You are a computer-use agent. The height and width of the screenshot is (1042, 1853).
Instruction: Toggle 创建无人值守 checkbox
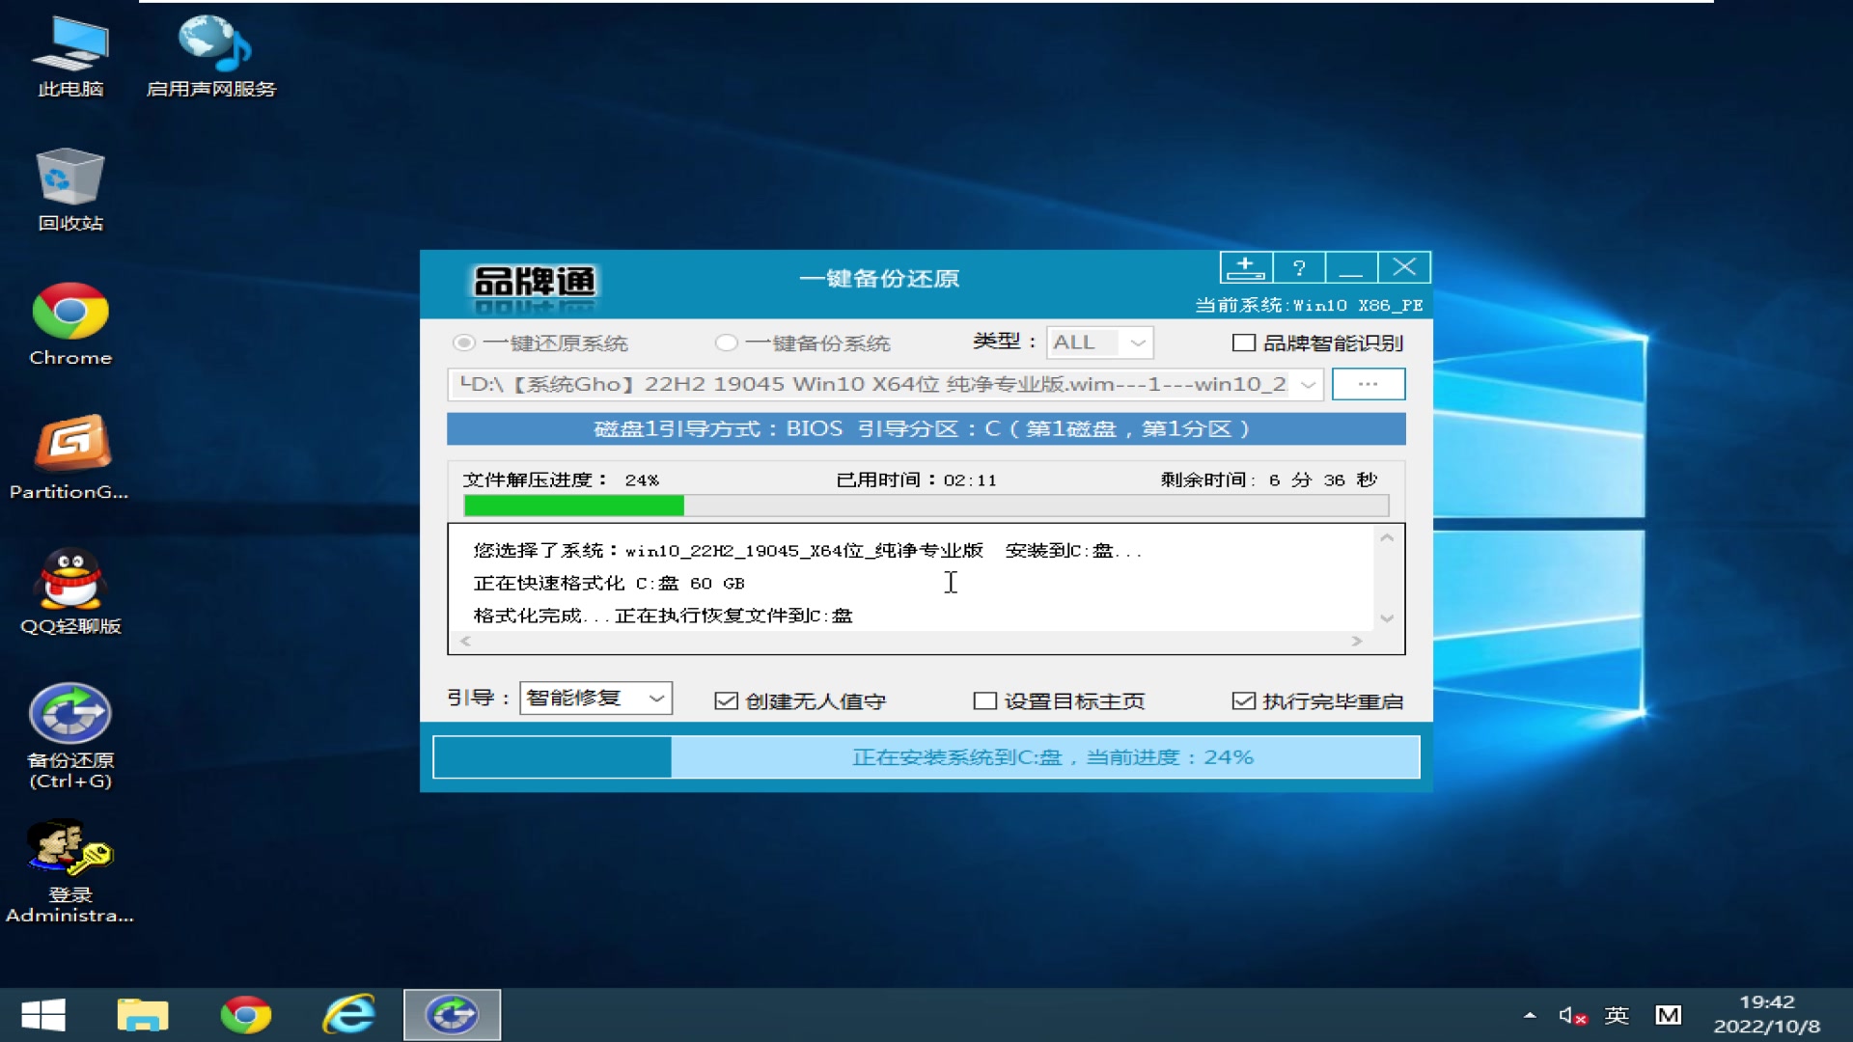(726, 701)
